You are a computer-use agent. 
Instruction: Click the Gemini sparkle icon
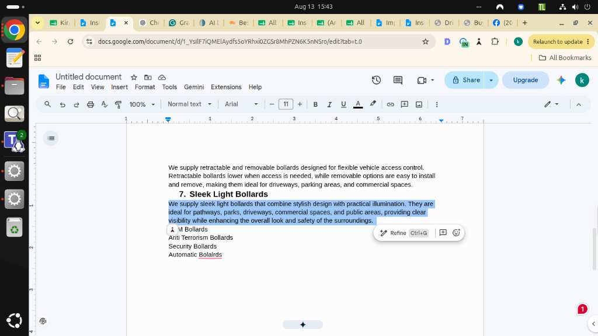click(x=561, y=80)
